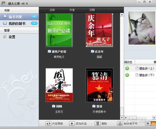The width and height of the screenshot is (156, 129).
Task: Click the 内容更新 label
Action: (x=57, y=123)
